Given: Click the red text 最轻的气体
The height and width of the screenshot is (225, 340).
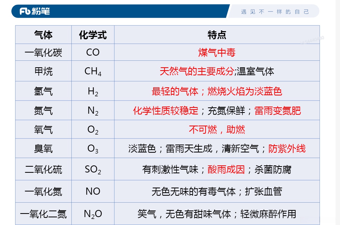Looking at the screenshot, I should tap(175, 91).
